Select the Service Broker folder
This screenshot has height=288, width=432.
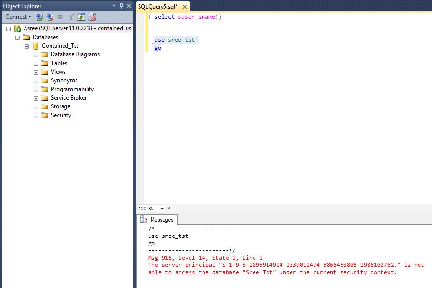pyautogui.click(x=69, y=98)
